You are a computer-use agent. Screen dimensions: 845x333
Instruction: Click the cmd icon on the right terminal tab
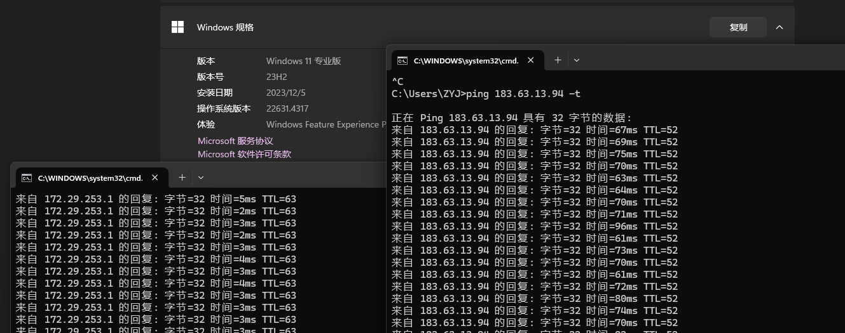(x=402, y=61)
